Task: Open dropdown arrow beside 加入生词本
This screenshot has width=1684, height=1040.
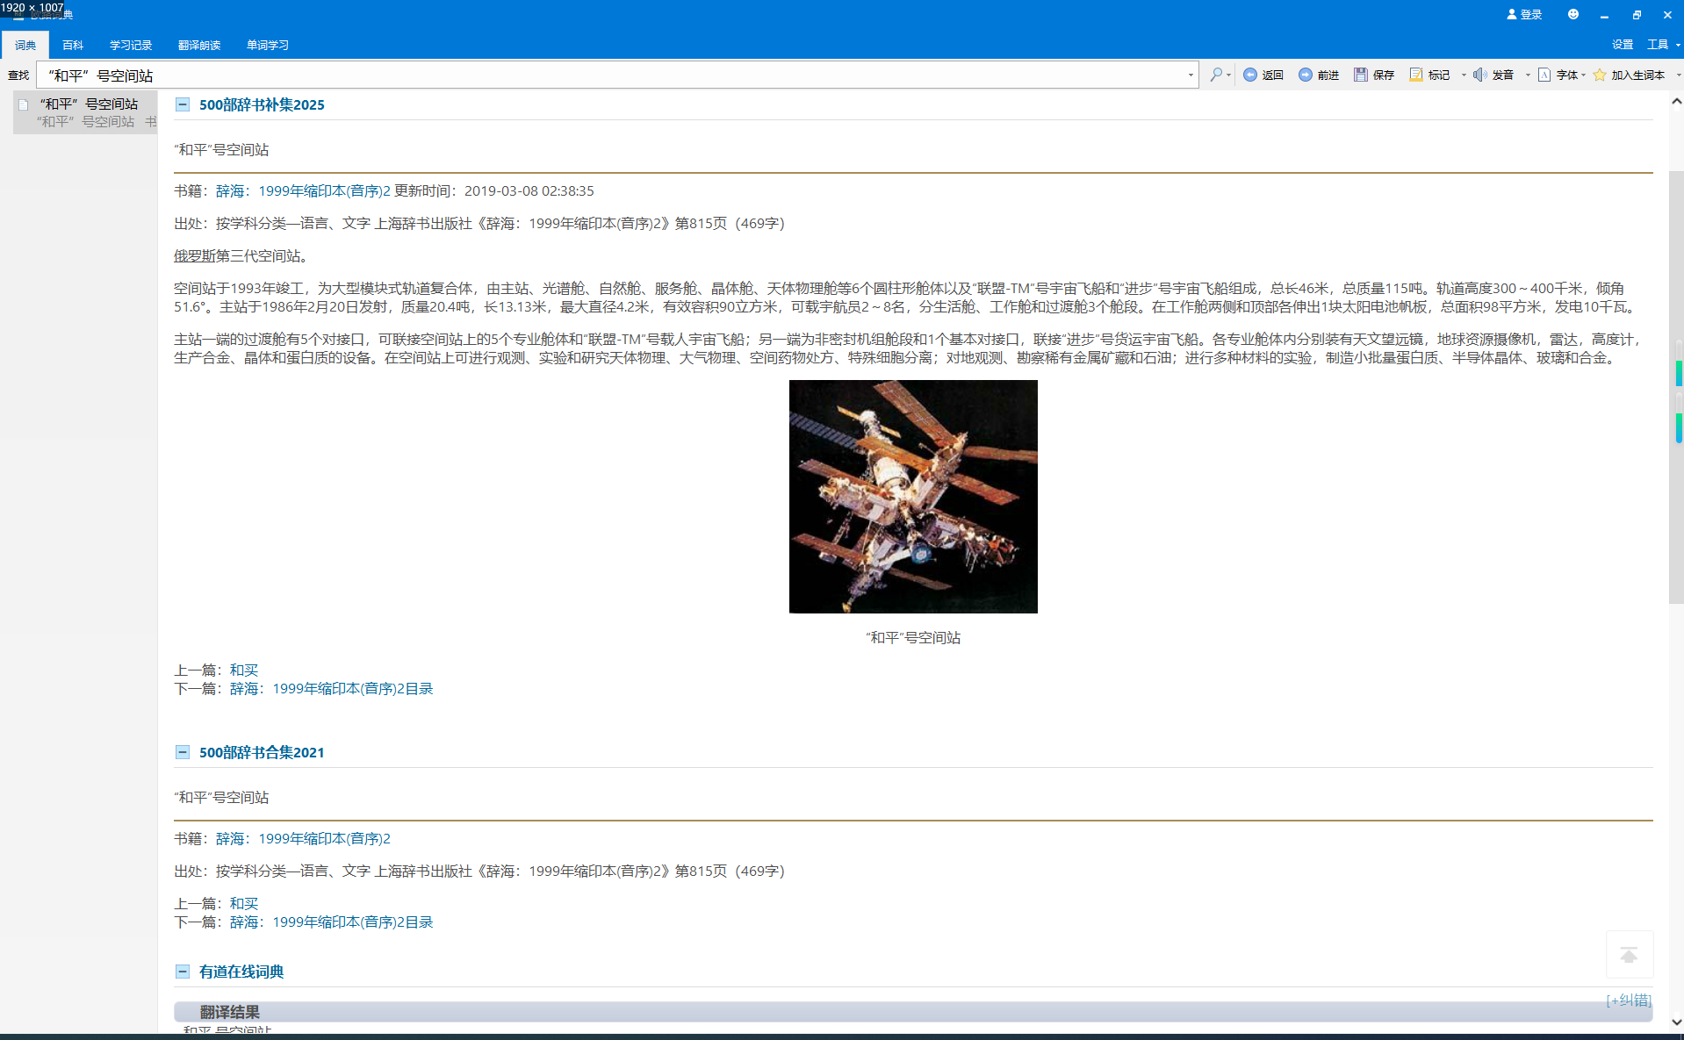Action: pos(1679,75)
